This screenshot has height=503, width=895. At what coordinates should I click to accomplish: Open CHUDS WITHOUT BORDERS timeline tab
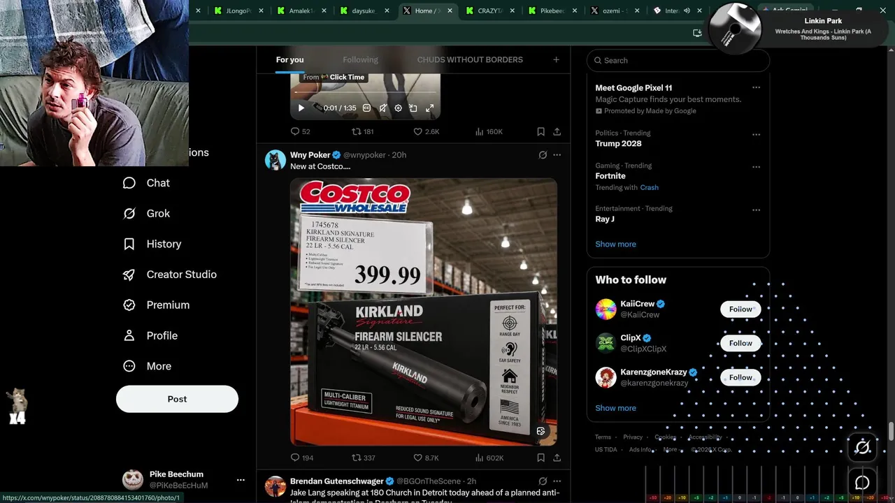(x=470, y=59)
